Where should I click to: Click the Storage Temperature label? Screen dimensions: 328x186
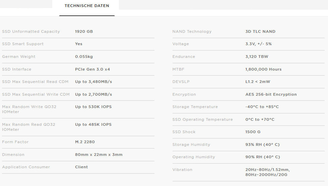click(195, 107)
